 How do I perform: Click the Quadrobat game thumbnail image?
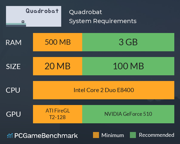coord(34,16)
